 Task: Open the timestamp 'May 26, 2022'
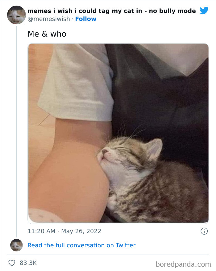tap(81, 231)
